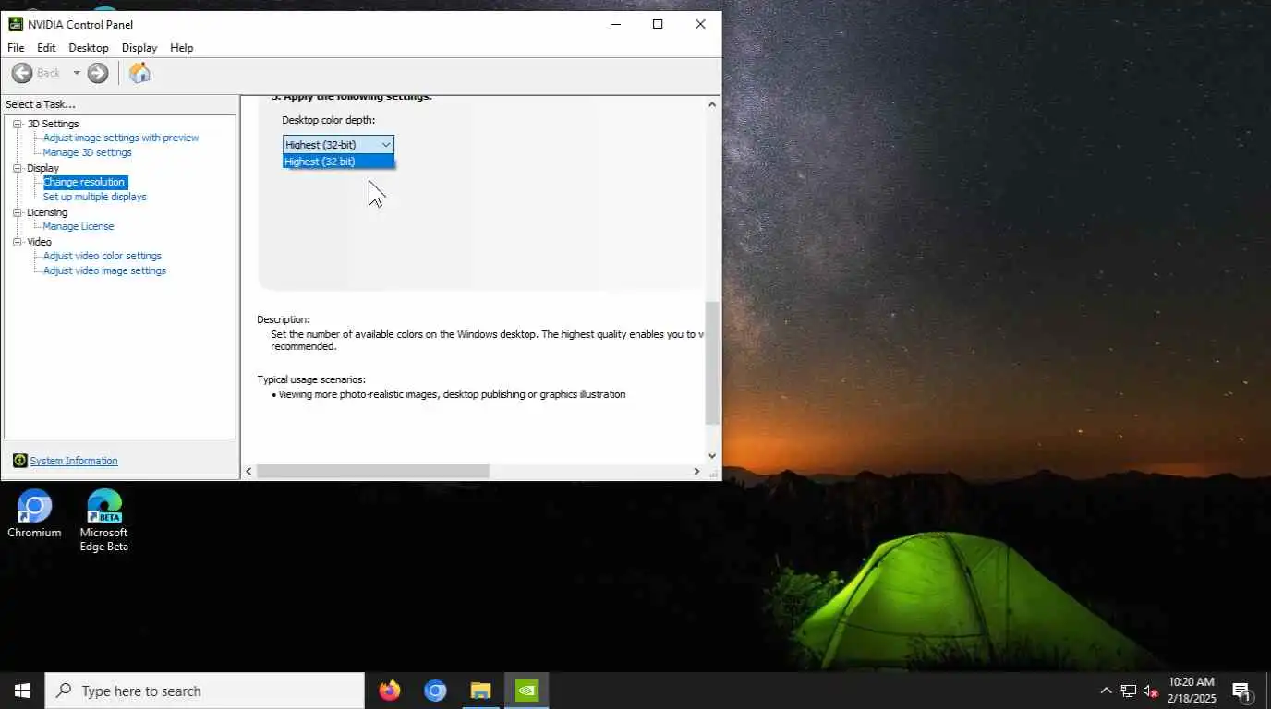The image size is (1271, 709).
Task: Collapse the 3D Settings tree node
Action: (18, 124)
